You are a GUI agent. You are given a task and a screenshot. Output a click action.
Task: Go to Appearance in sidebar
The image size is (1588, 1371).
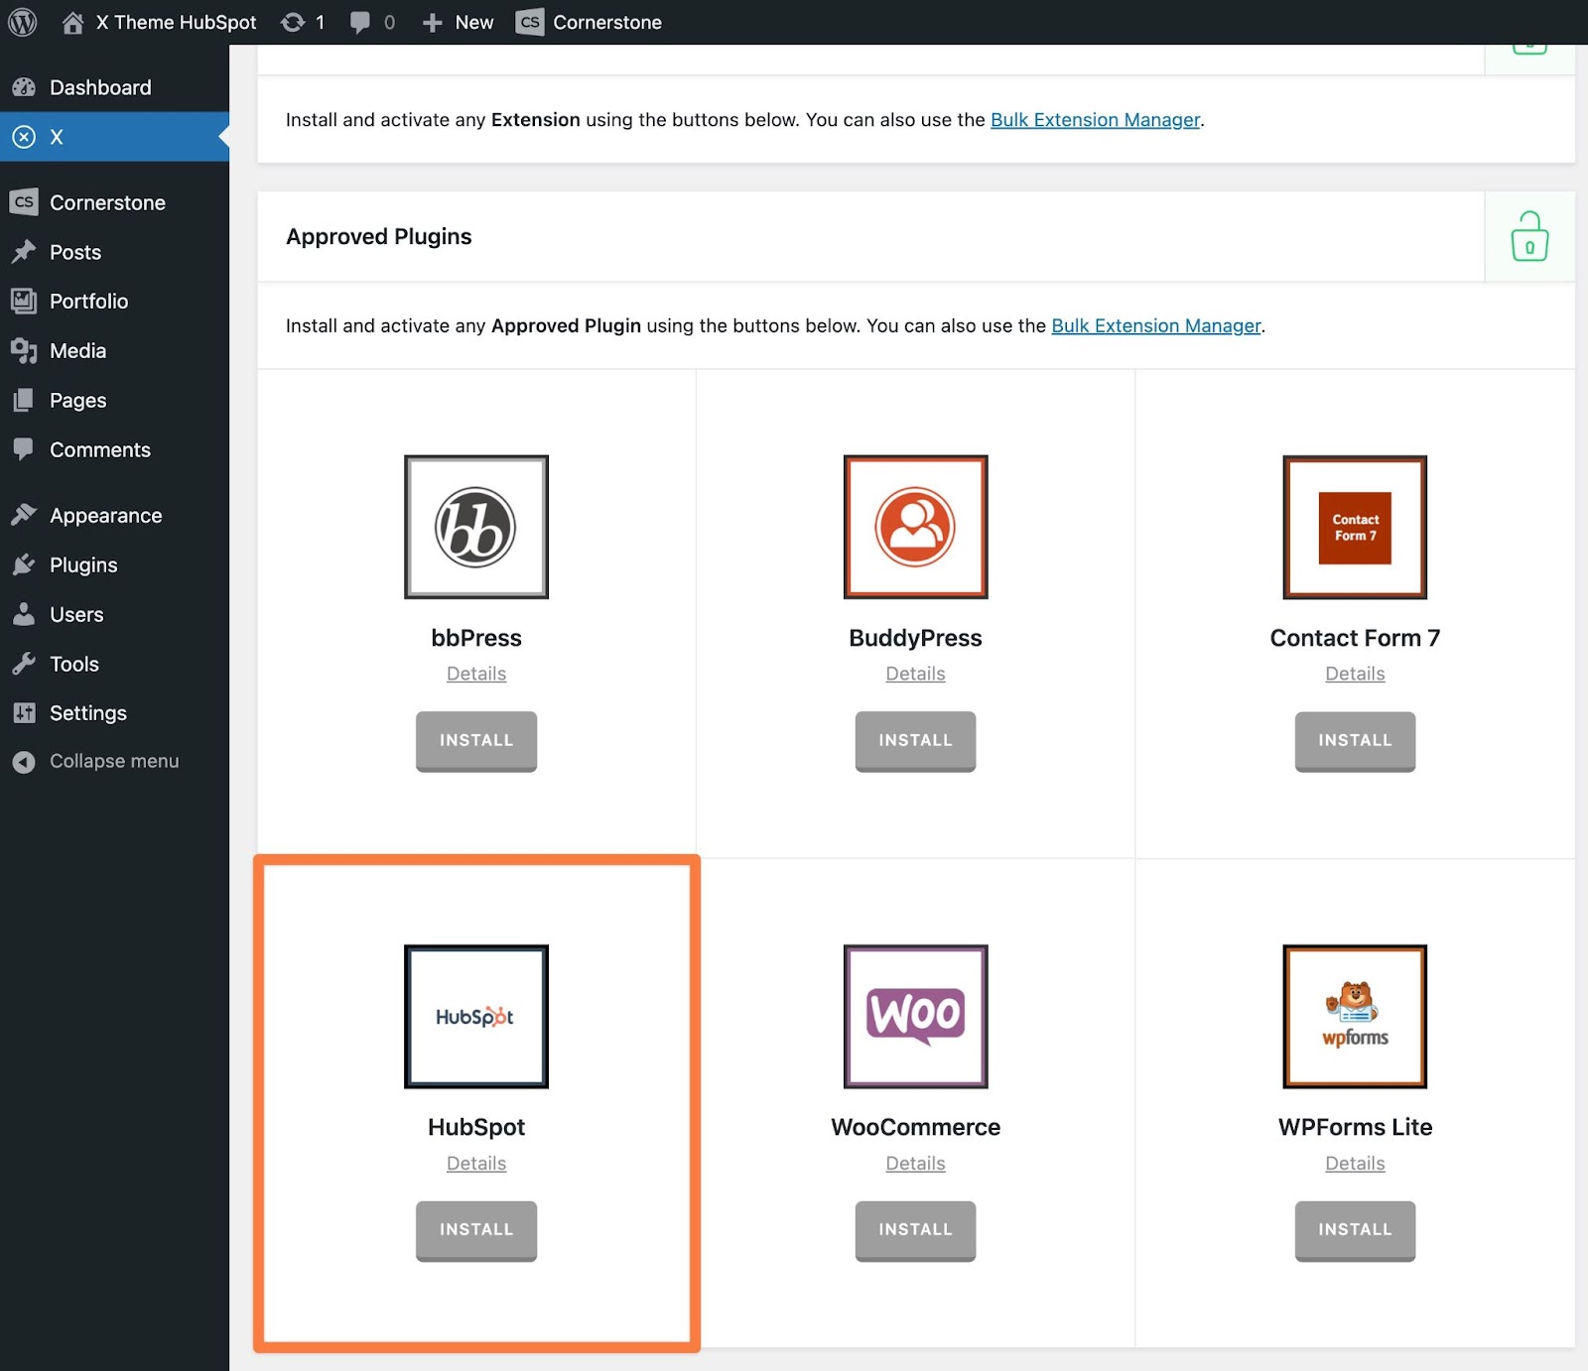(105, 515)
